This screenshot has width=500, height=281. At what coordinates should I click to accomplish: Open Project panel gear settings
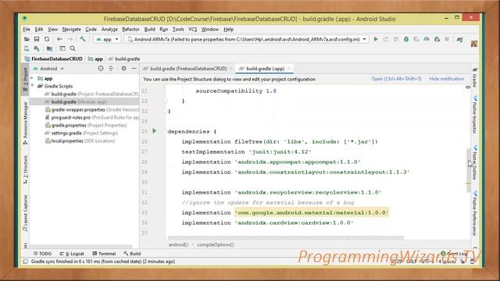coord(123,69)
